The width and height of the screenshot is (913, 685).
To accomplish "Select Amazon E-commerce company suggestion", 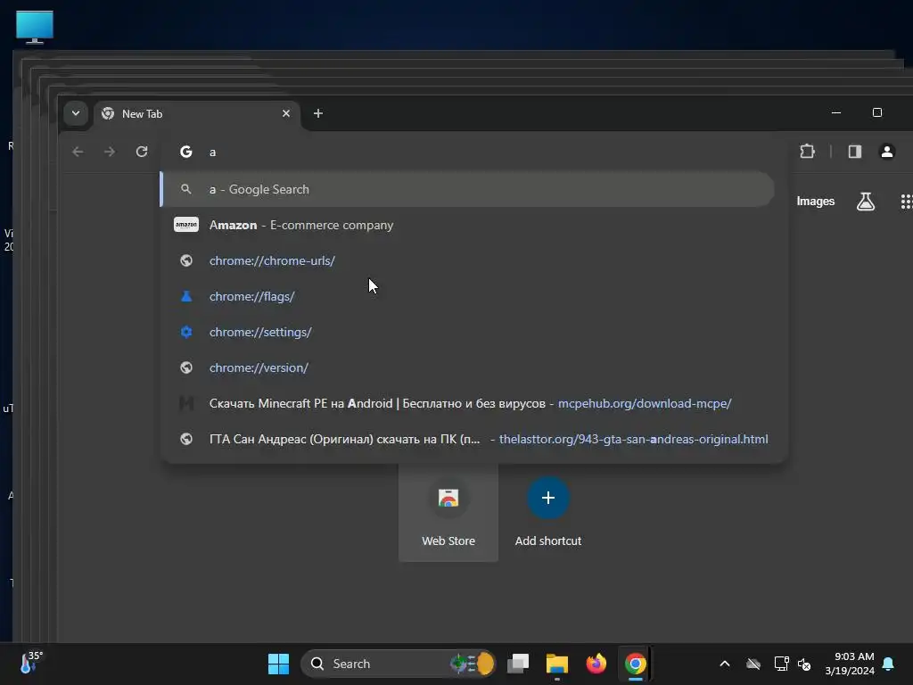I will [467, 225].
